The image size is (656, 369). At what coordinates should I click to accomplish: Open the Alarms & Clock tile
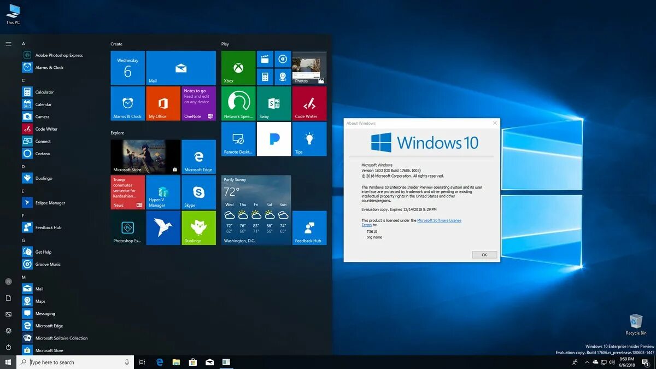tap(127, 103)
